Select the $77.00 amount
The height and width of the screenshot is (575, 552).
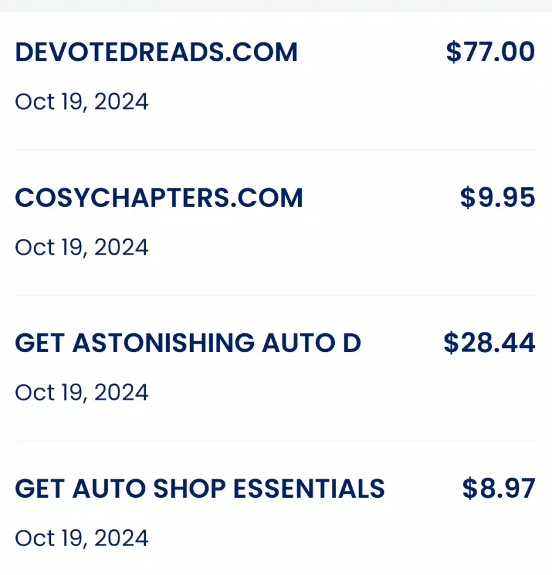[490, 51]
